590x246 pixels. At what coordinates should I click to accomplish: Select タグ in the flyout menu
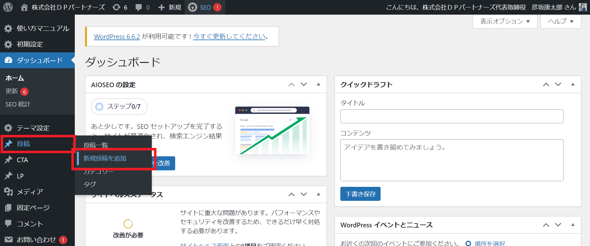click(x=90, y=184)
